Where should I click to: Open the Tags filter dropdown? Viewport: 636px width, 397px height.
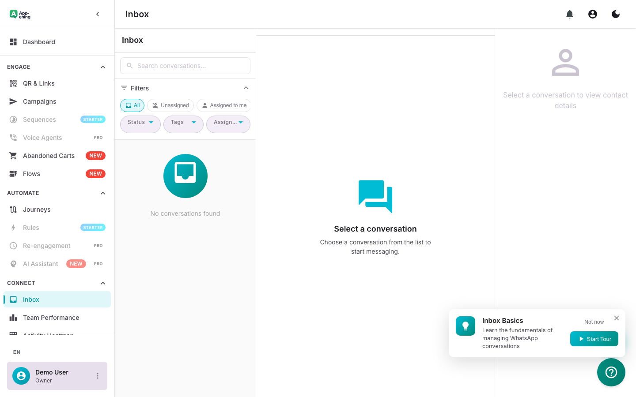183,124
